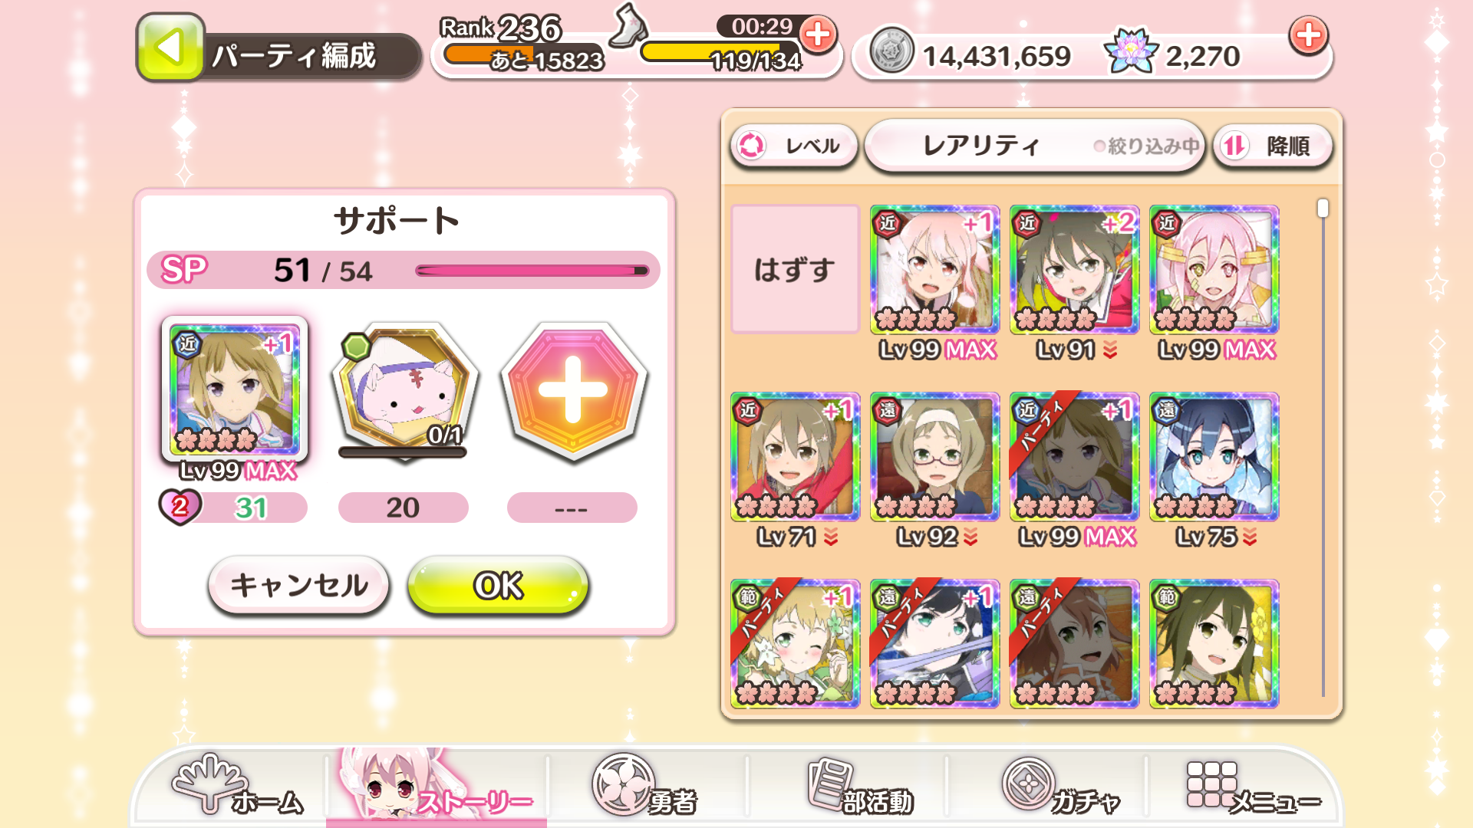Go to the ホーム tab
Screen dimensions: 1473x828
click(x=236, y=787)
